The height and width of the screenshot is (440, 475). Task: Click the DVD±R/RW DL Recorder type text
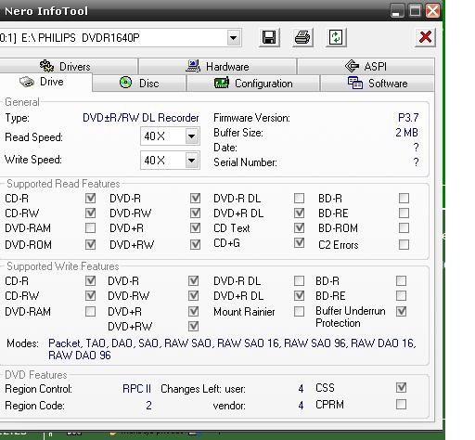point(141,118)
